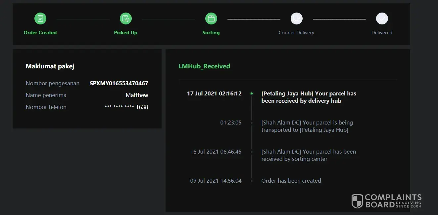This screenshot has height=215, width=438.
Task: Click tracking number SPXMY016553470467
Action: tap(119, 83)
